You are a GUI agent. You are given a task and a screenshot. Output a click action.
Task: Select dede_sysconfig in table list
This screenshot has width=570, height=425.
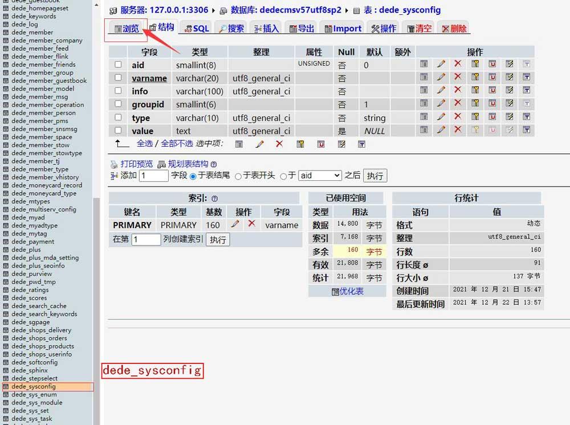coord(34,386)
